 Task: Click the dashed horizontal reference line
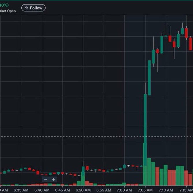96,137
